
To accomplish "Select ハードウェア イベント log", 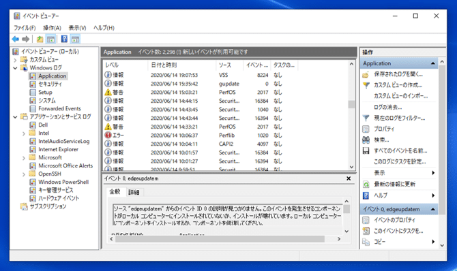I will pos(59,198).
